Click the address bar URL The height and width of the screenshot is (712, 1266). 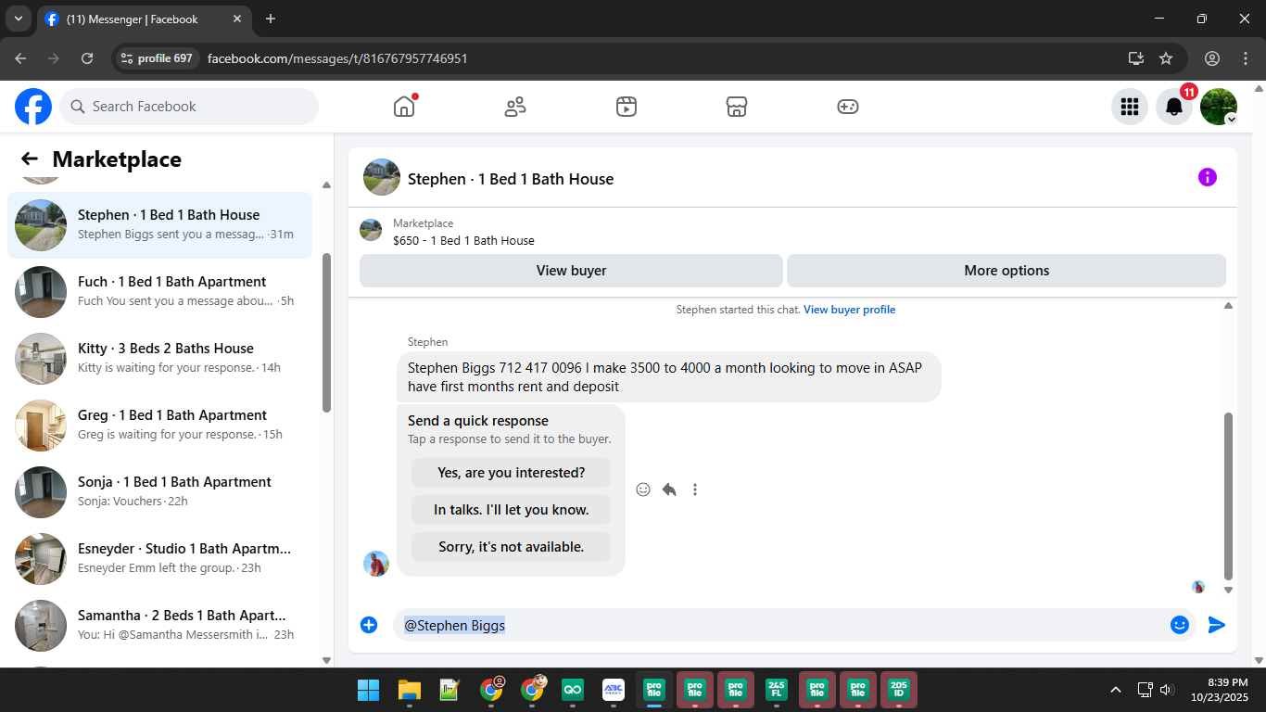337,58
